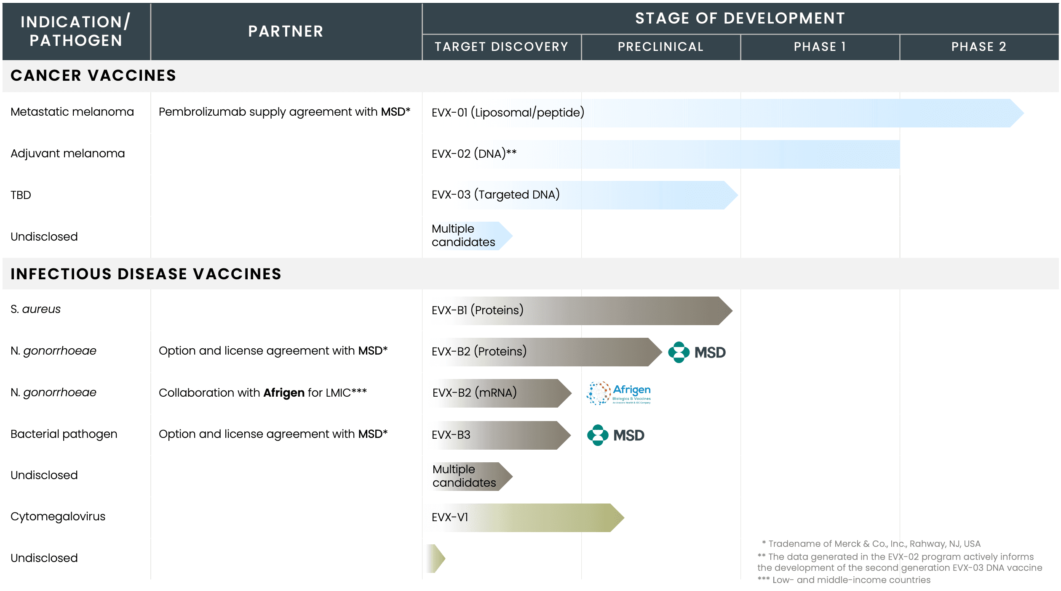Click the small green arrow in last Undisclosed row

point(436,559)
